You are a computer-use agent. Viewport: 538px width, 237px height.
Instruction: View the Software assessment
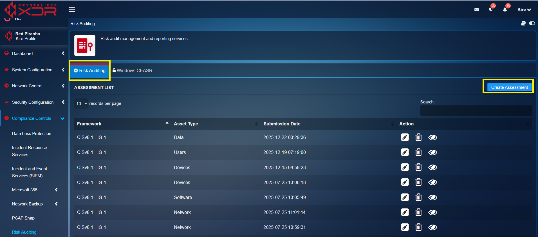point(432,198)
